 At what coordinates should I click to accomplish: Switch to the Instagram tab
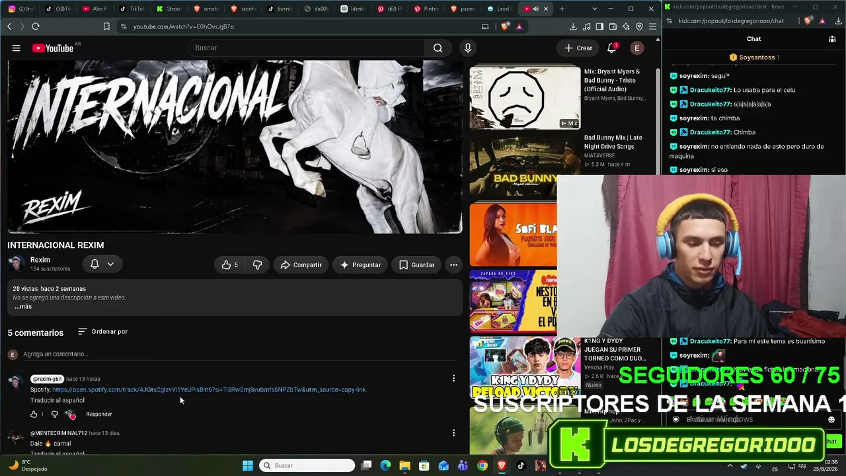[20, 9]
